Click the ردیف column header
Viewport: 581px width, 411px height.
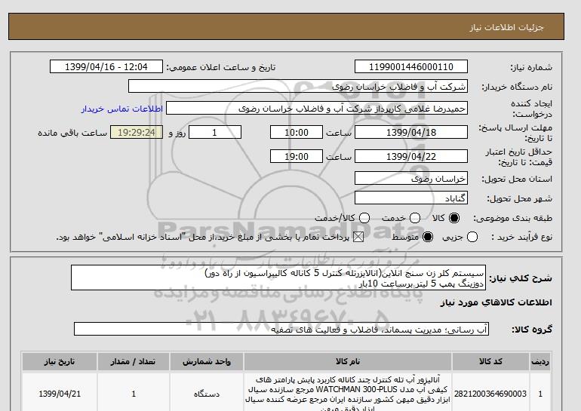(540, 362)
